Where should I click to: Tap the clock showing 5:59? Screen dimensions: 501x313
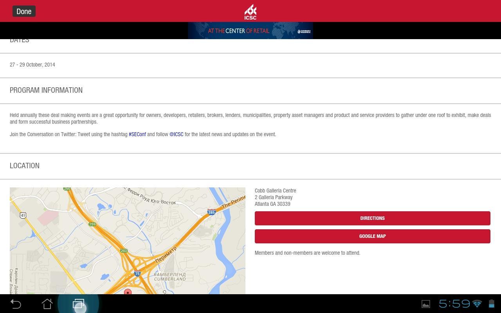[x=455, y=304]
